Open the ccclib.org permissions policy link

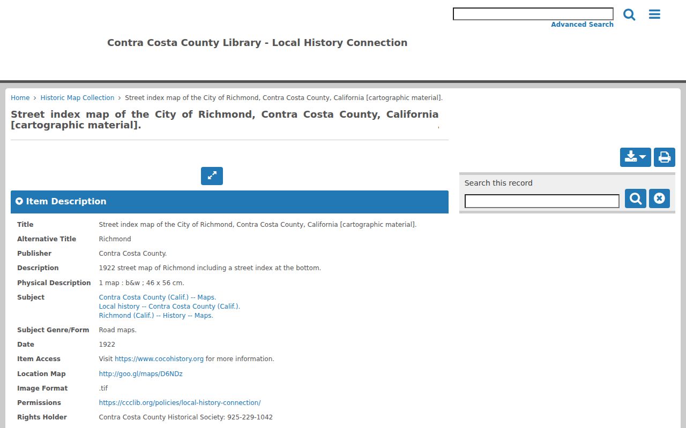pos(180,403)
